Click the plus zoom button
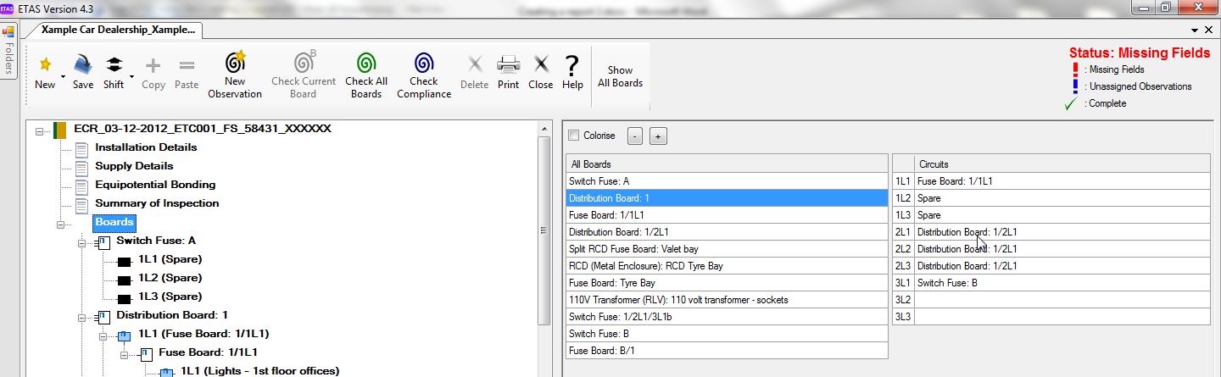The image size is (1221, 377). (x=659, y=136)
